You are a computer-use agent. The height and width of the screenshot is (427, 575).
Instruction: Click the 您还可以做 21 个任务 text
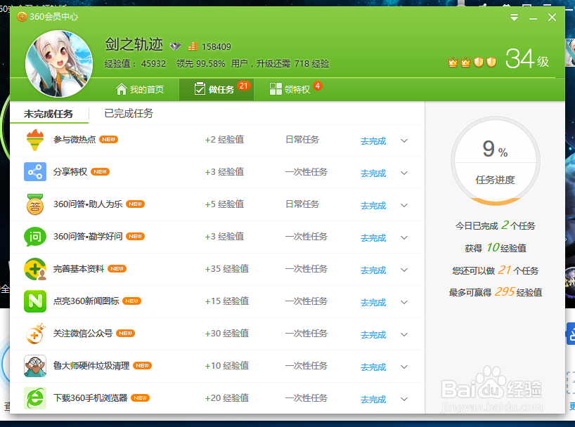point(496,270)
